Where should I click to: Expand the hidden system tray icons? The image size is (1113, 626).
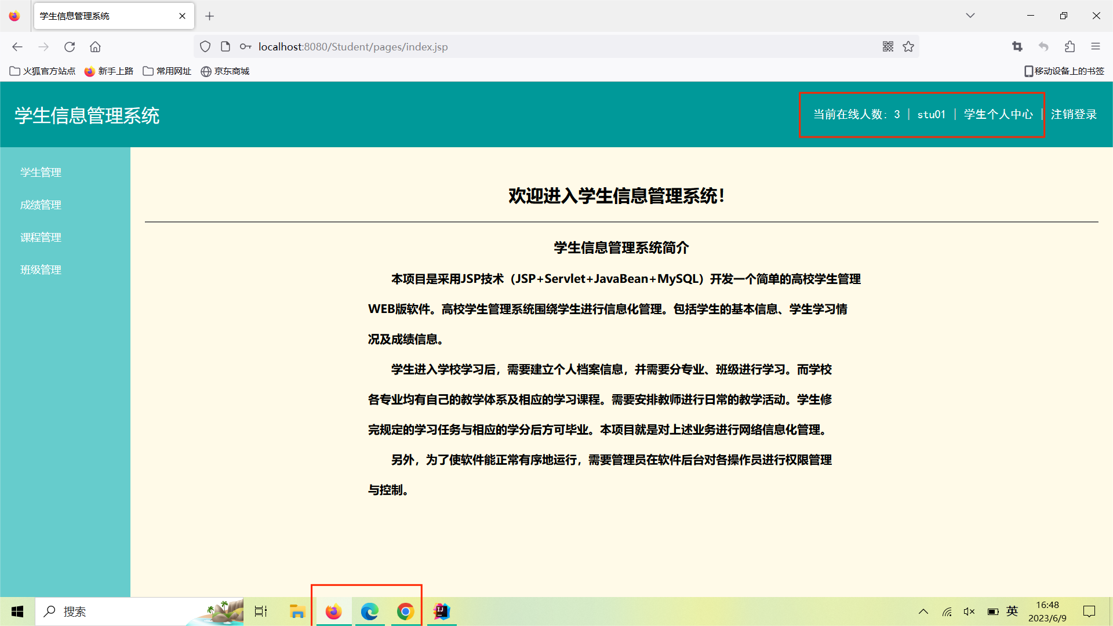coord(923,612)
